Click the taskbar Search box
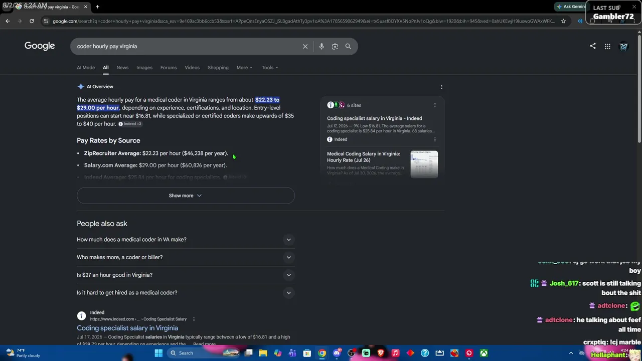 205,353
